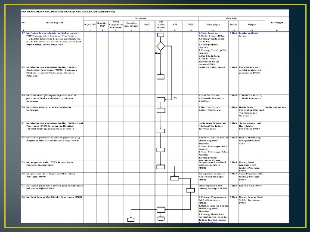This screenshot has height=232, width=310.
Task: Select the process box in row 20
Action: coord(161,110)
